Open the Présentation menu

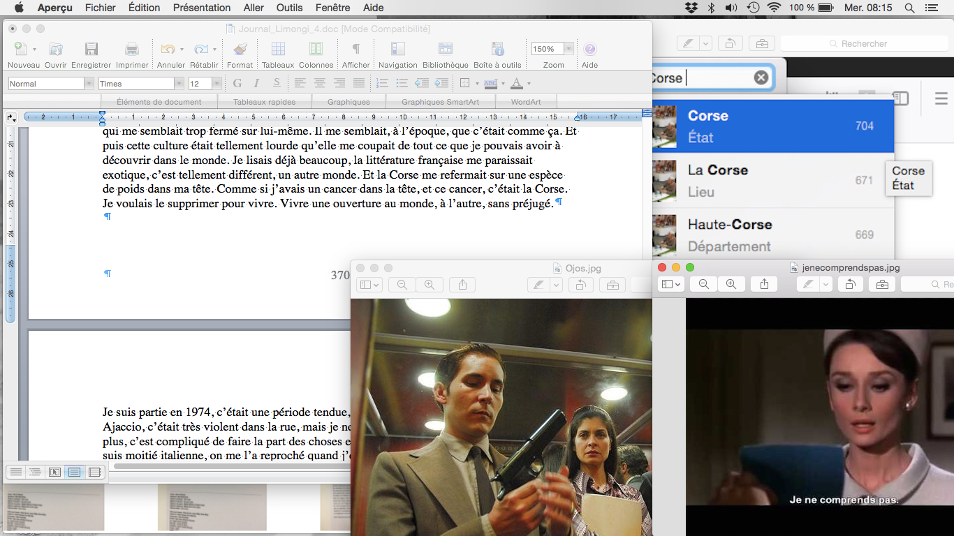coord(201,8)
